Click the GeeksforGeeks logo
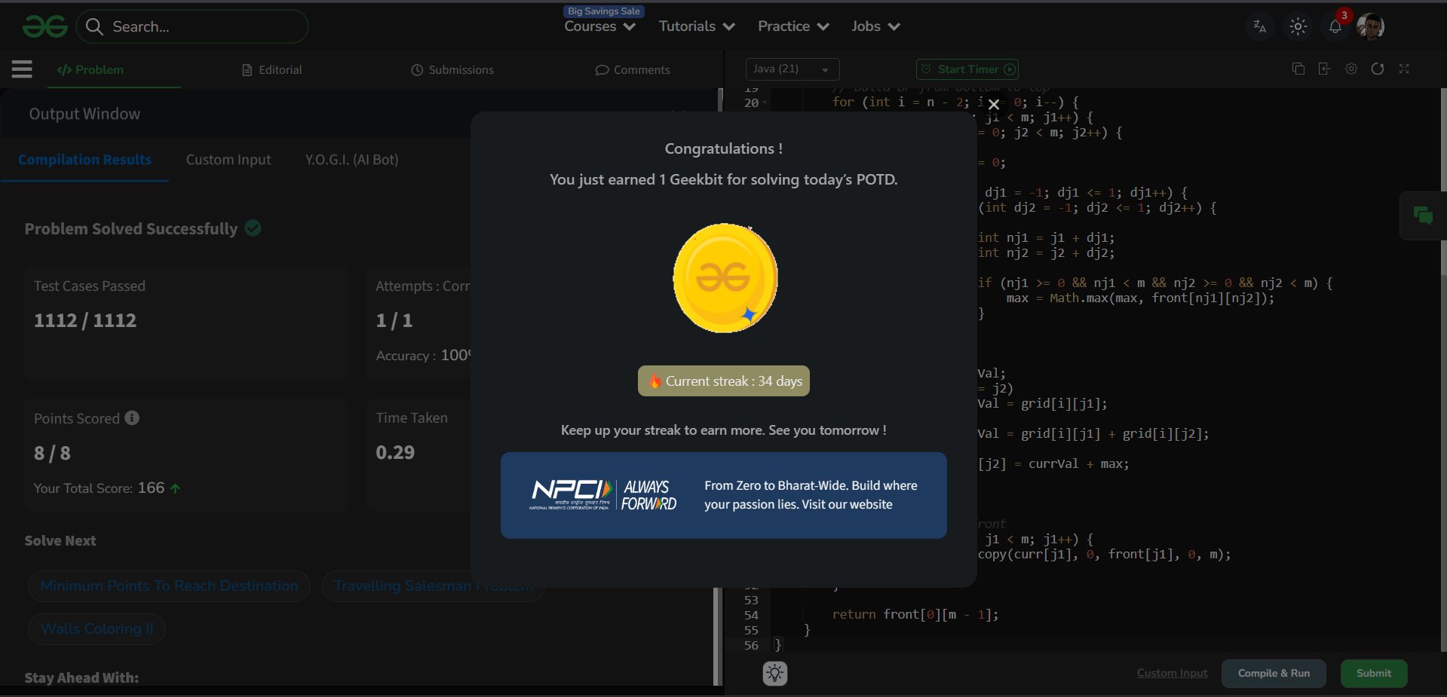Screen dimensions: 1447x697 (45, 26)
